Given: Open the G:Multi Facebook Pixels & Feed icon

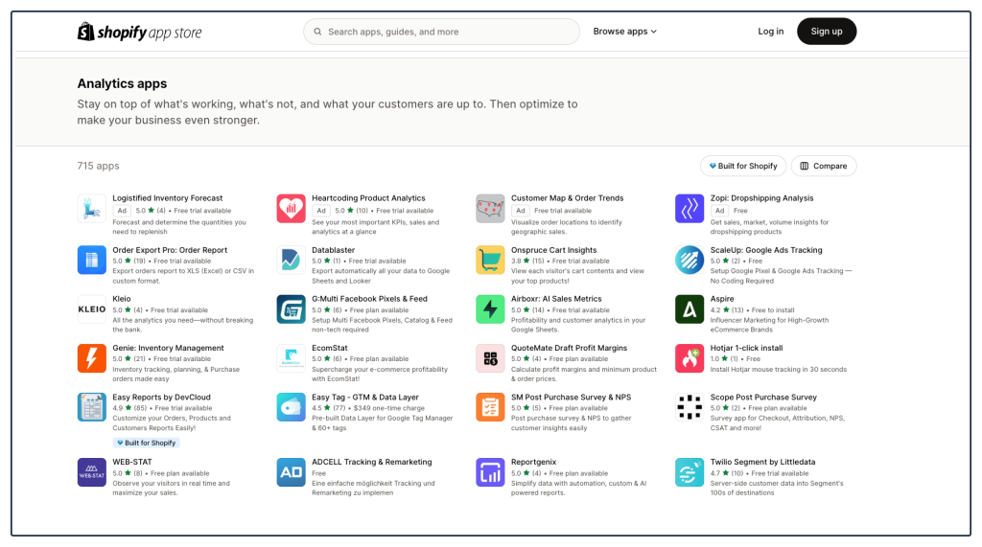Looking at the screenshot, I should pos(291,309).
